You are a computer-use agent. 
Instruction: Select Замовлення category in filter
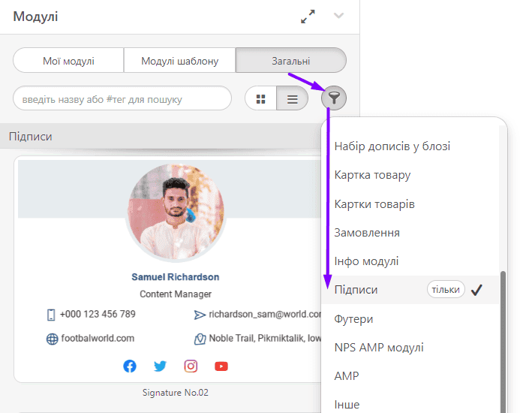point(367,233)
